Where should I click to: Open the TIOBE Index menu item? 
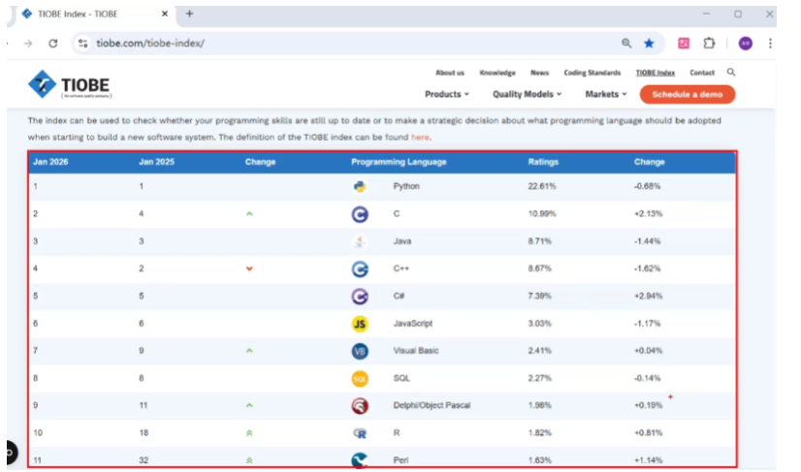point(656,73)
